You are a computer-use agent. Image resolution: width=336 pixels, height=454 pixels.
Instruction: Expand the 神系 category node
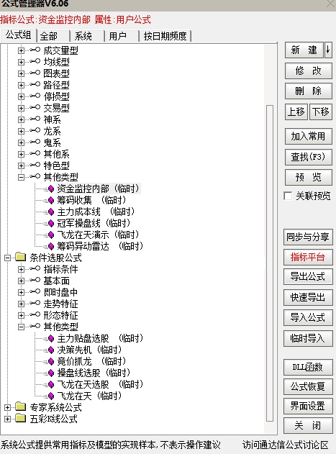(21, 119)
